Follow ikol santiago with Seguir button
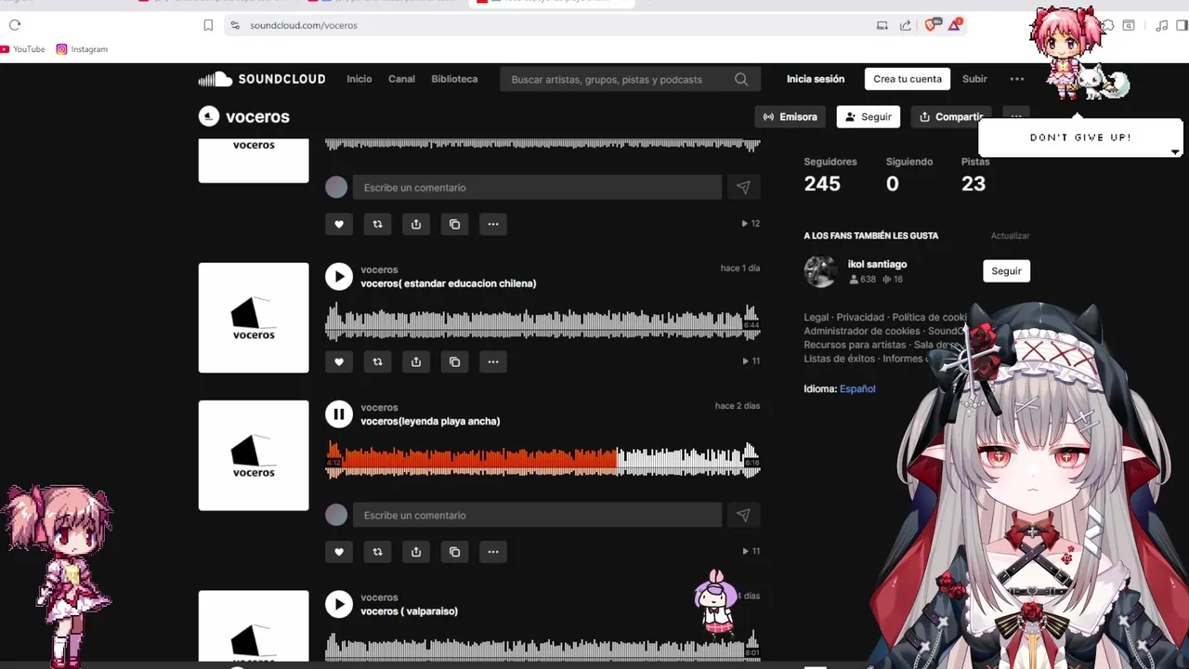Viewport: 1189px width, 669px height. tap(1006, 271)
